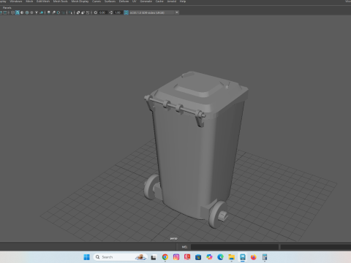Open the Deform menu
The width and height of the screenshot is (351, 263).
point(124,1)
